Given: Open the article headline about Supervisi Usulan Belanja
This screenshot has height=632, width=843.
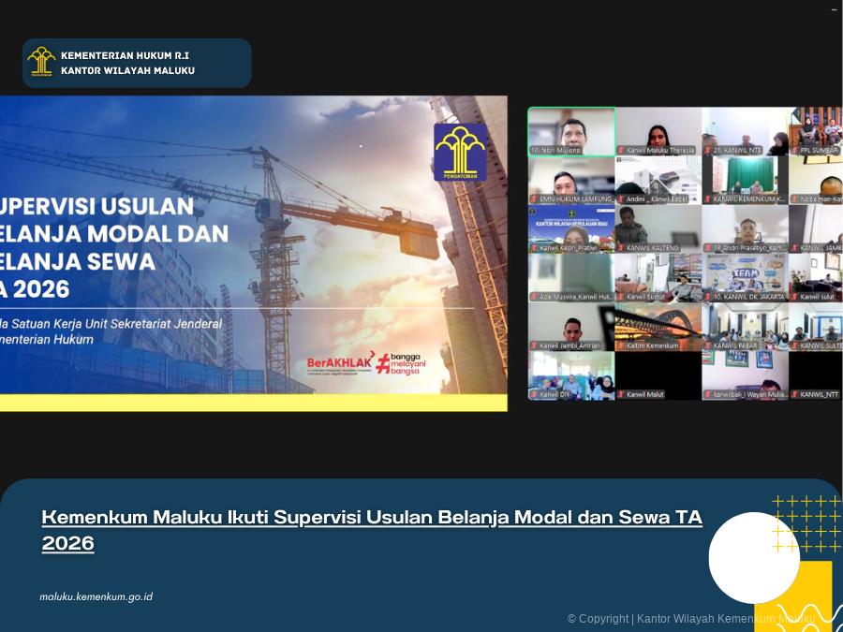Looking at the screenshot, I should pyautogui.click(x=372, y=529).
